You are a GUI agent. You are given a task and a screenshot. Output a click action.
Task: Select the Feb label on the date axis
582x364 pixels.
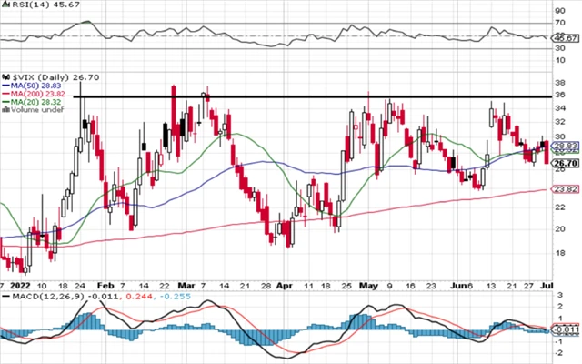[103, 284]
